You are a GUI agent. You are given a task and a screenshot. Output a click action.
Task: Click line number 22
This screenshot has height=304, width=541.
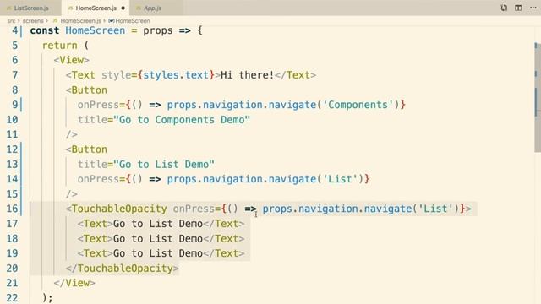click(x=12, y=297)
